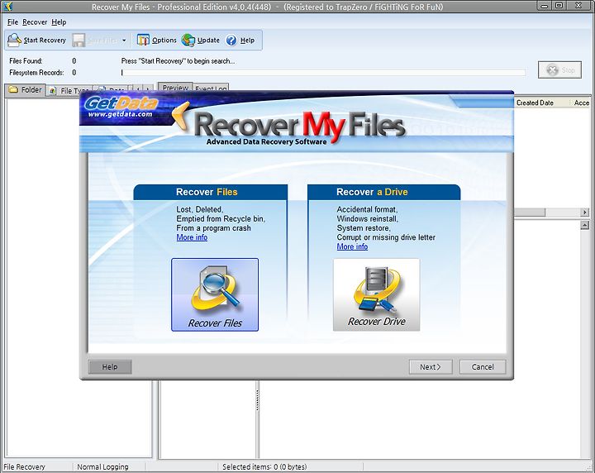Click the search progress bar

pyautogui.click(x=323, y=72)
